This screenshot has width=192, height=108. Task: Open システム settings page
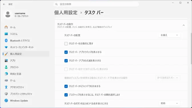26,34
